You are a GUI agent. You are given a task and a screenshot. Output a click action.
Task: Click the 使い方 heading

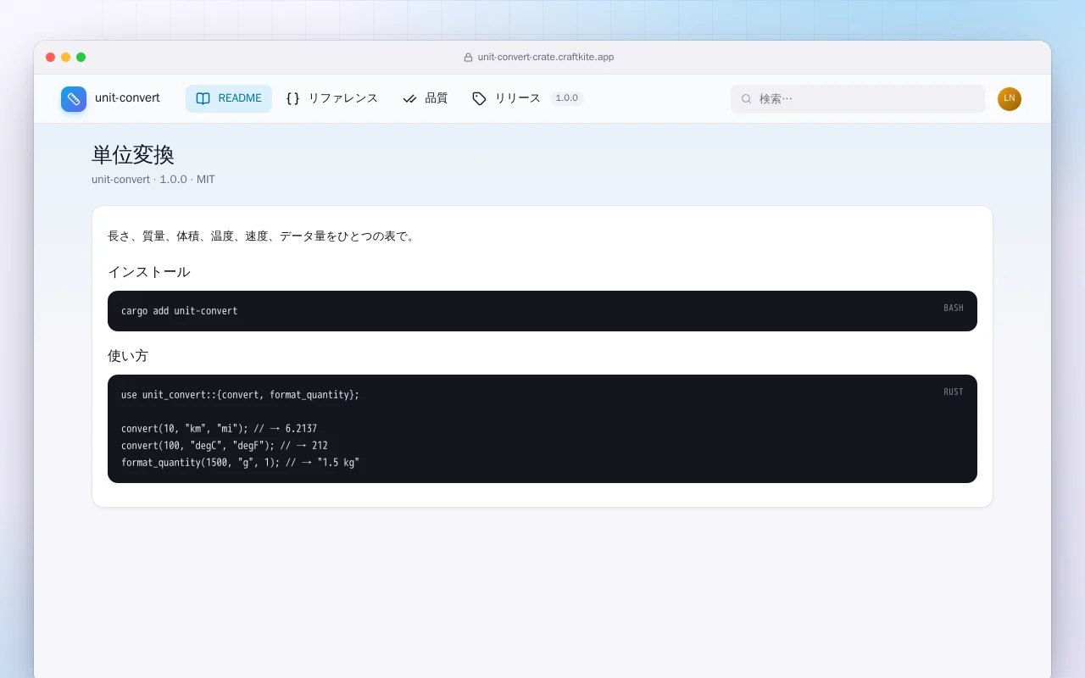(128, 356)
